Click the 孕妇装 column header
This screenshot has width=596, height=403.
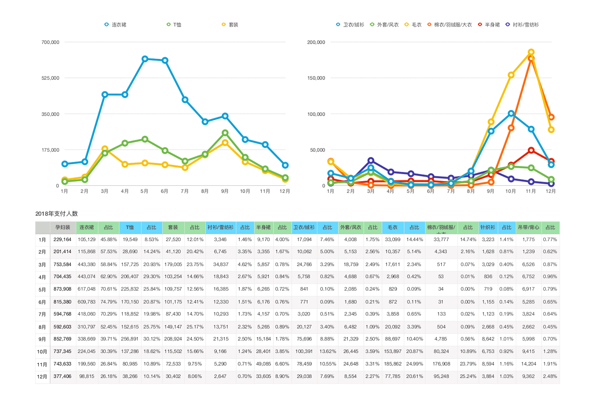coord(63,228)
